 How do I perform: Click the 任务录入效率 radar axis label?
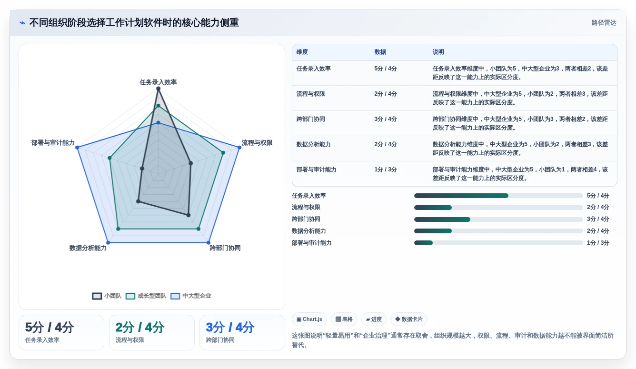coord(158,82)
